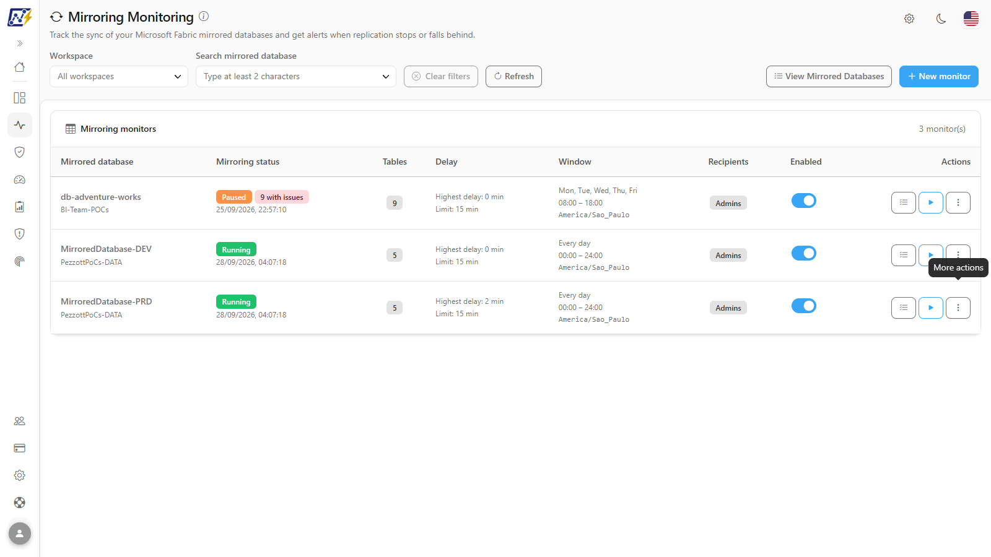Click the Paused status badge
Viewport: 991px width, 557px height.
pos(234,197)
